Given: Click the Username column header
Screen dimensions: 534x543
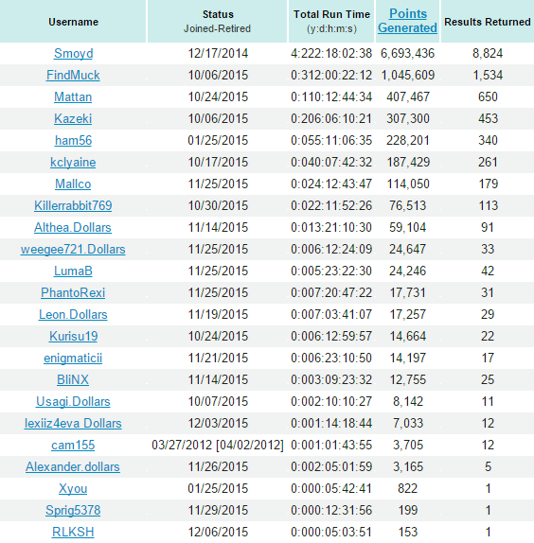Looking at the screenshot, I should pos(73,22).
